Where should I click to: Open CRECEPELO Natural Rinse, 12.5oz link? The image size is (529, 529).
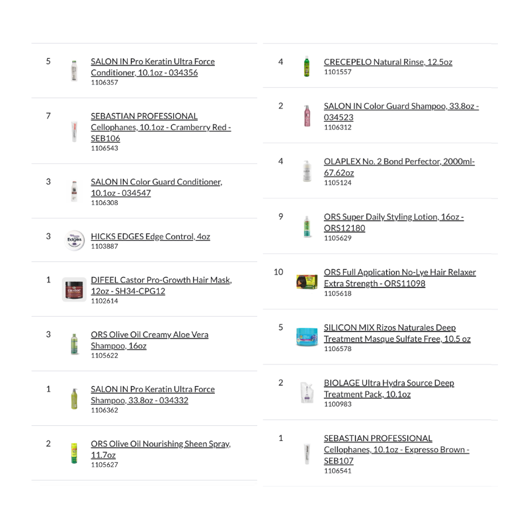pyautogui.click(x=388, y=62)
